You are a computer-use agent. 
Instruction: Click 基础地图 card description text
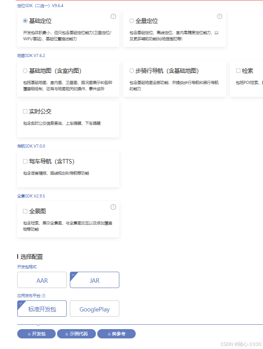click(68, 85)
